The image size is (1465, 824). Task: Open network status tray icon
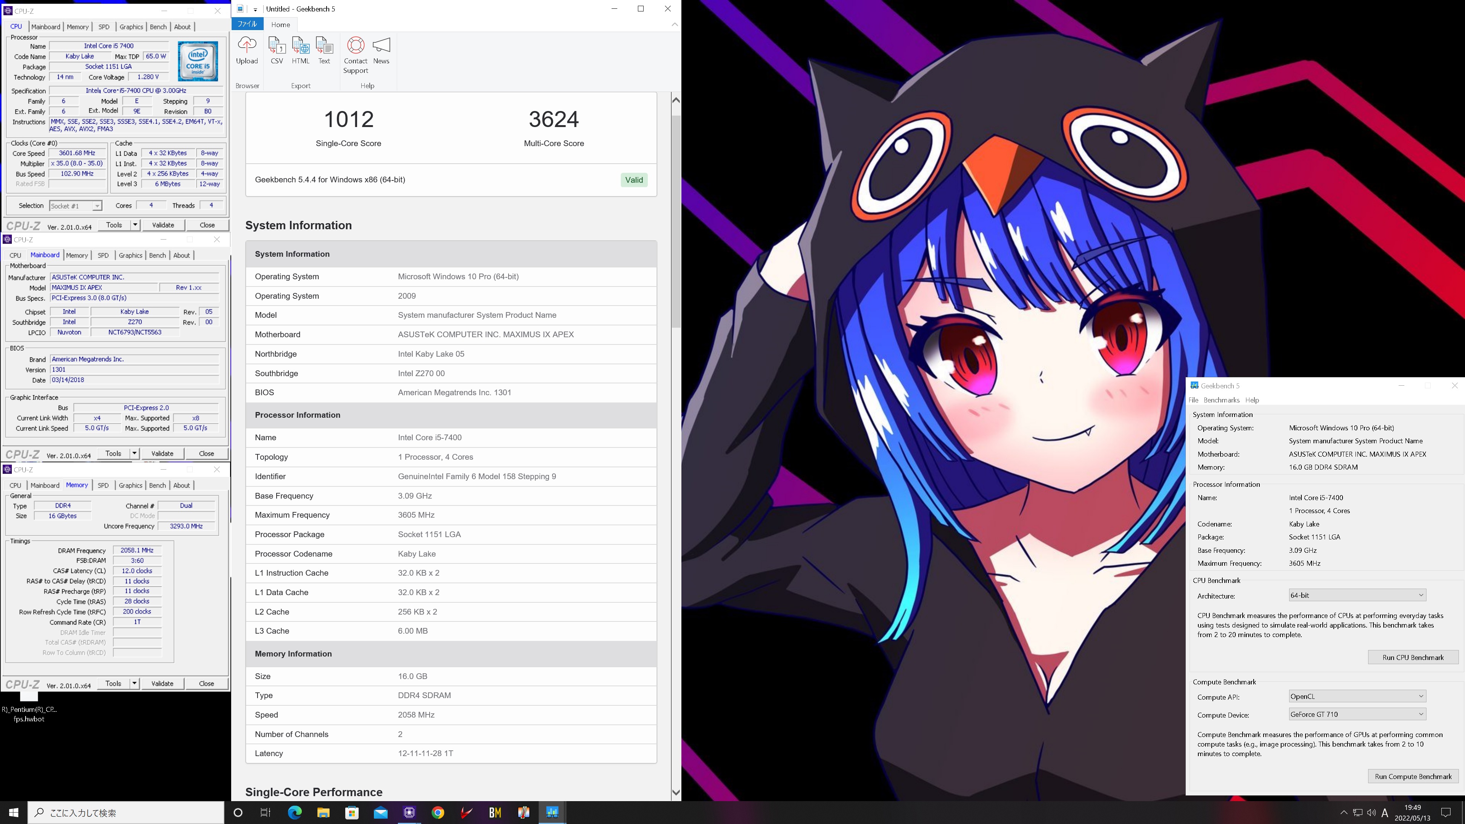(x=1357, y=813)
